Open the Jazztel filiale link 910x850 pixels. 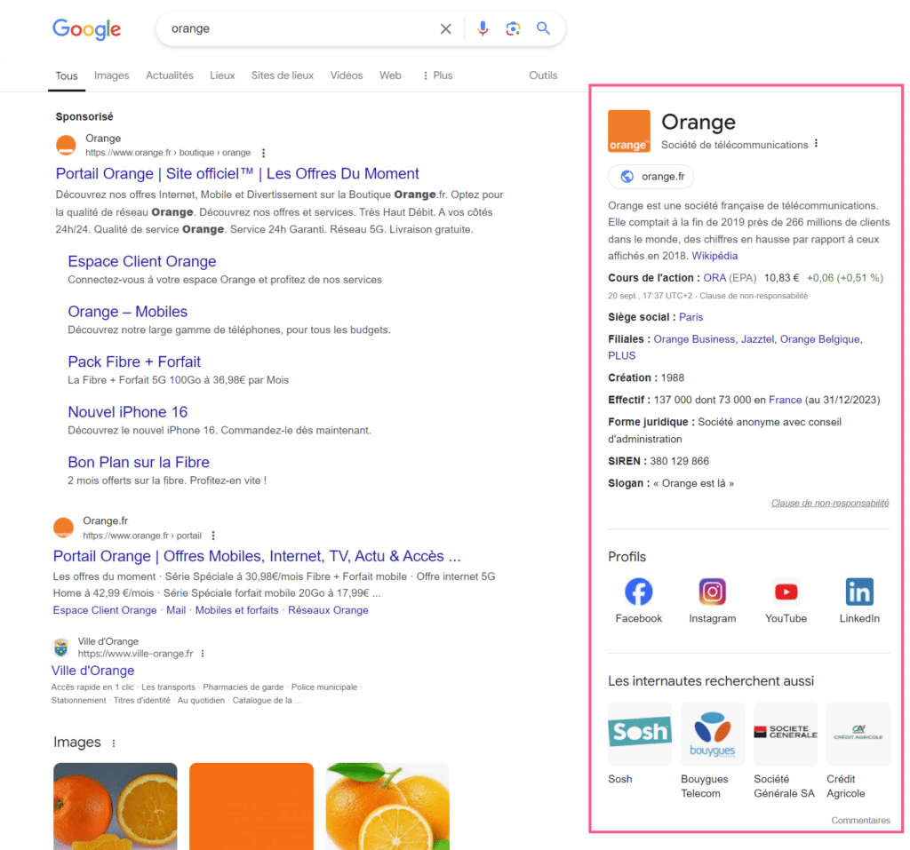coord(757,339)
